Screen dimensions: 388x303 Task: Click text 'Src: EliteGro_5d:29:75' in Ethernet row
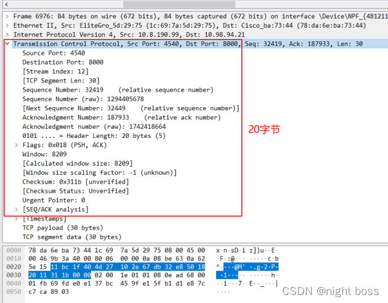pyautogui.click(x=102, y=26)
